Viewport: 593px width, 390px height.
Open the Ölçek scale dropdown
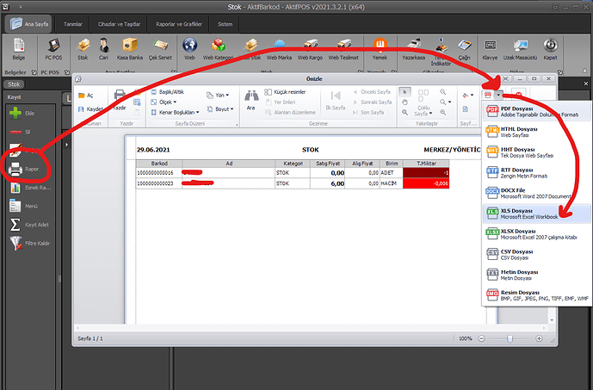click(x=164, y=102)
